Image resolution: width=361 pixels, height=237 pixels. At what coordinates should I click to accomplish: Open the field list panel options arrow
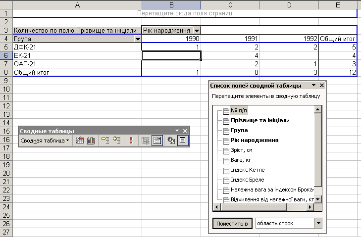click(x=313, y=86)
